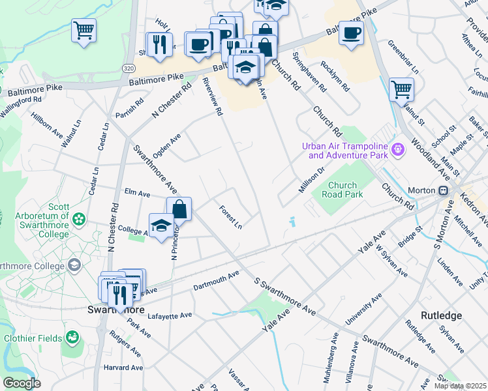Select the graduation cap marker at top edge
The height and width of the screenshot is (391, 488).
[x=276, y=7]
